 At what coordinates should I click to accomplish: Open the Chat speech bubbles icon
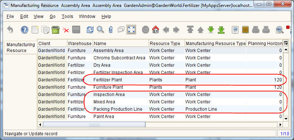121,30
